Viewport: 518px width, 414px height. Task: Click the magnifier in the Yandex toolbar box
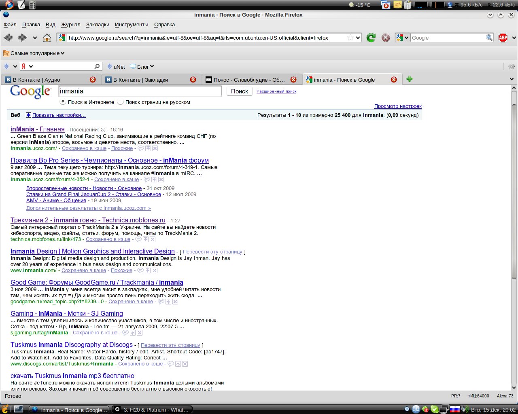pos(97,66)
